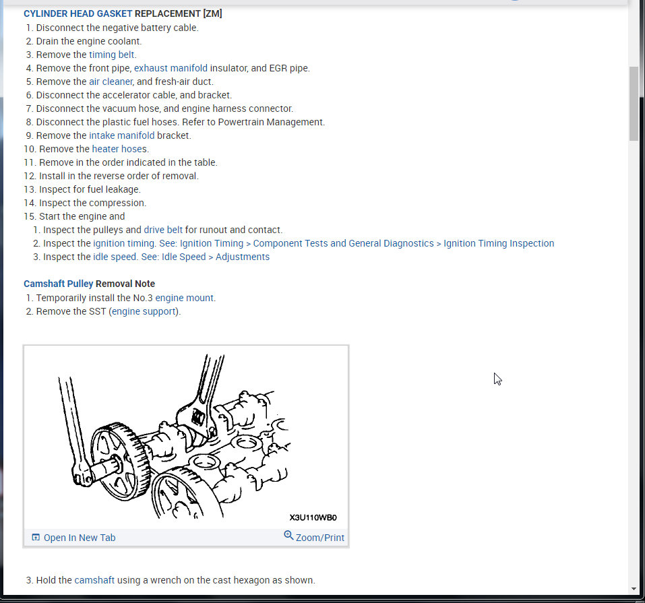Click the vertical scrollbar thumb
645x603 pixels.
(x=634, y=104)
